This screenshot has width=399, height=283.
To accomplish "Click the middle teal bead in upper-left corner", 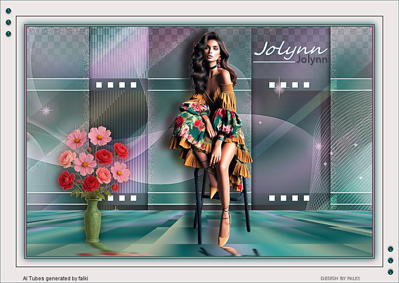I will click(x=8, y=22).
